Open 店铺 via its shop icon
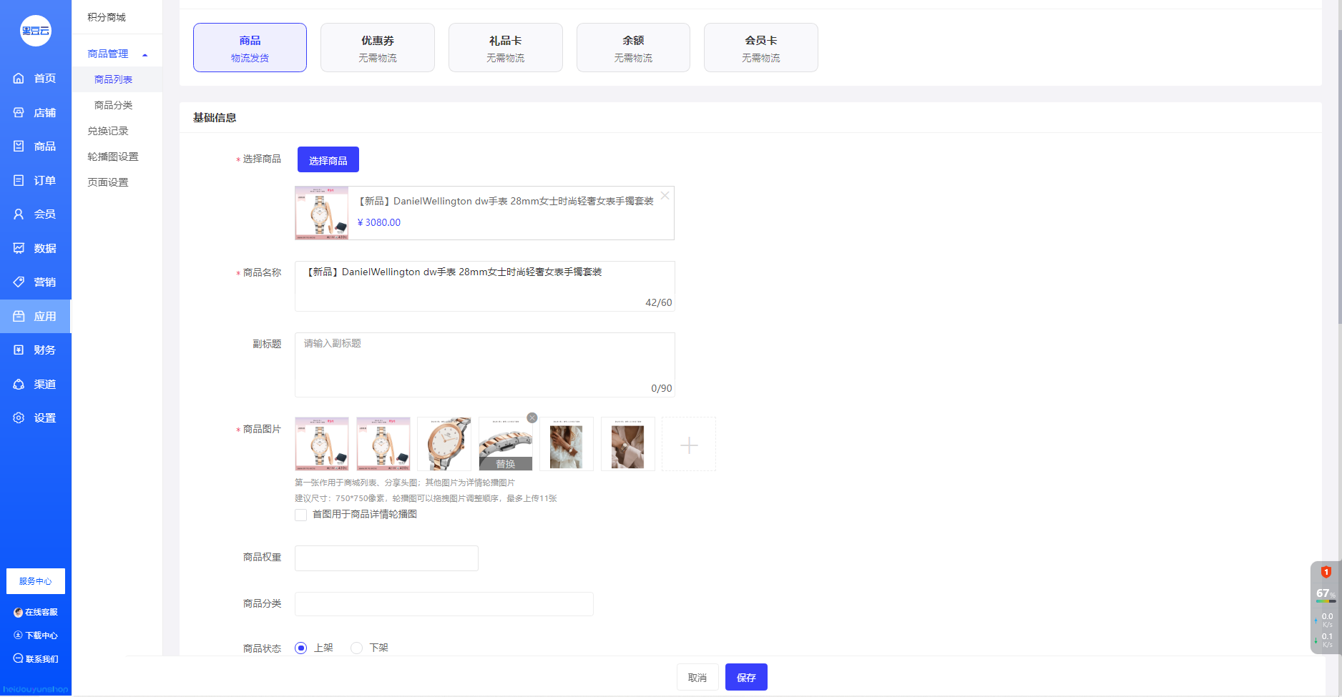 [19, 112]
